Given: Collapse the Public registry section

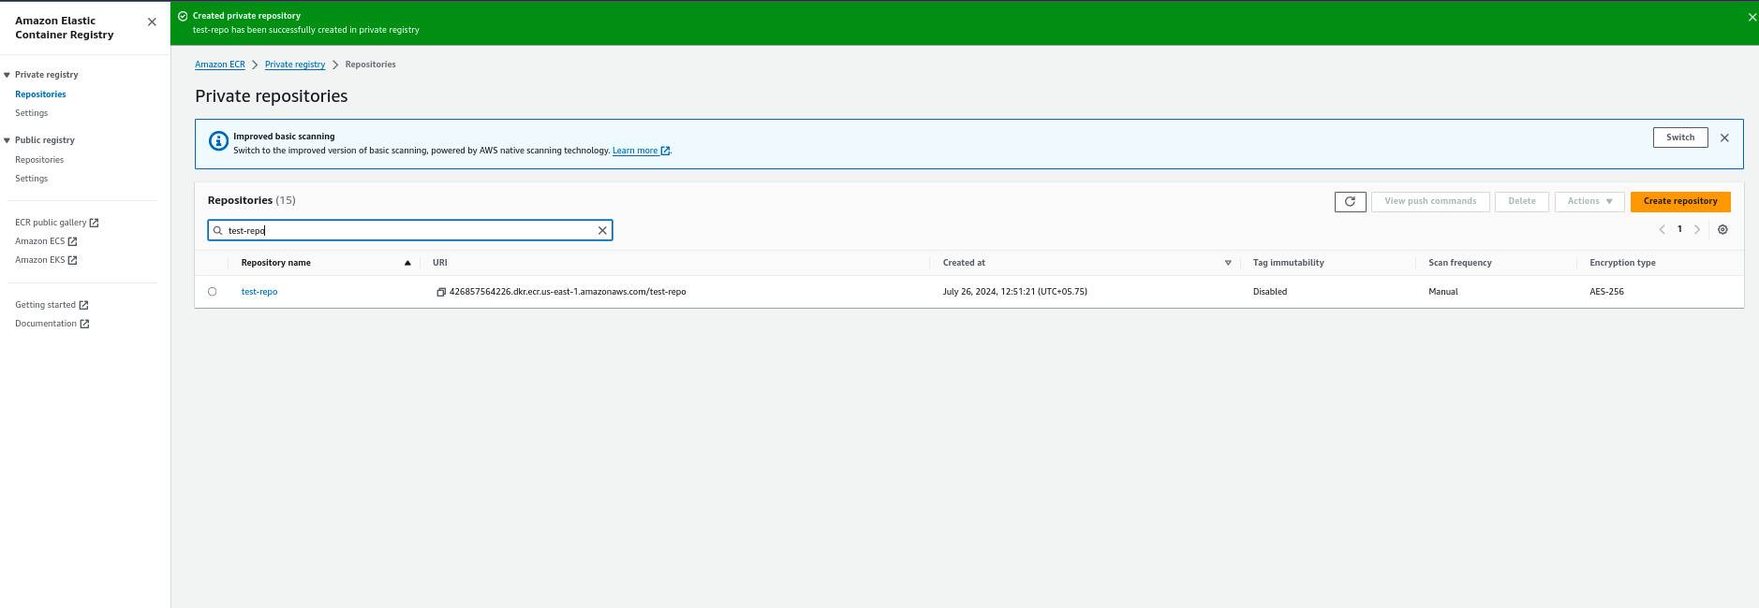Looking at the screenshot, I should [x=7, y=140].
